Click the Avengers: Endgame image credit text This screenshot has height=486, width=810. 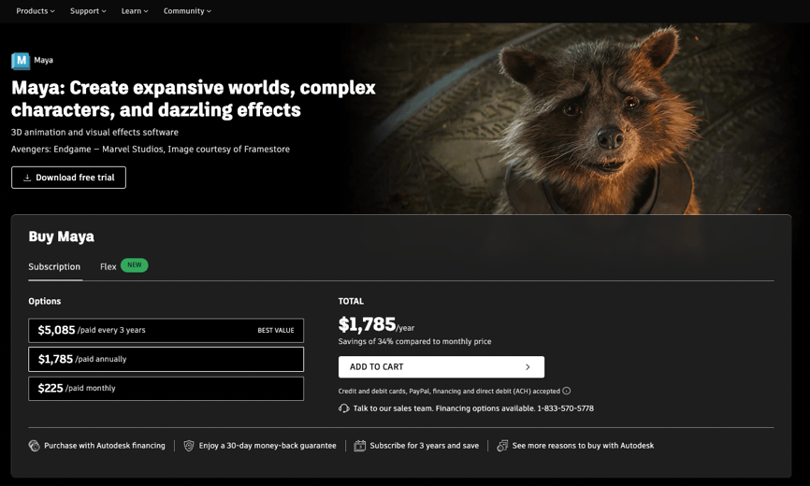point(151,150)
